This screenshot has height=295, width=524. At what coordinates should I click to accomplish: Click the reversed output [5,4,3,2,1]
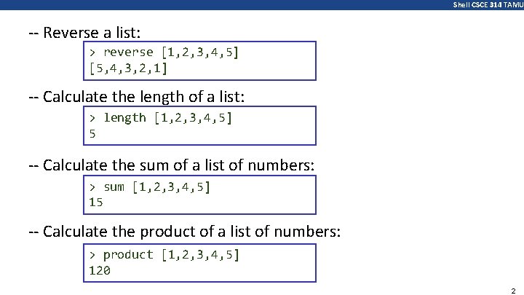click(128, 68)
